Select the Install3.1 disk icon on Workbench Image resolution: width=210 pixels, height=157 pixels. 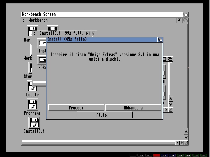click(34, 123)
